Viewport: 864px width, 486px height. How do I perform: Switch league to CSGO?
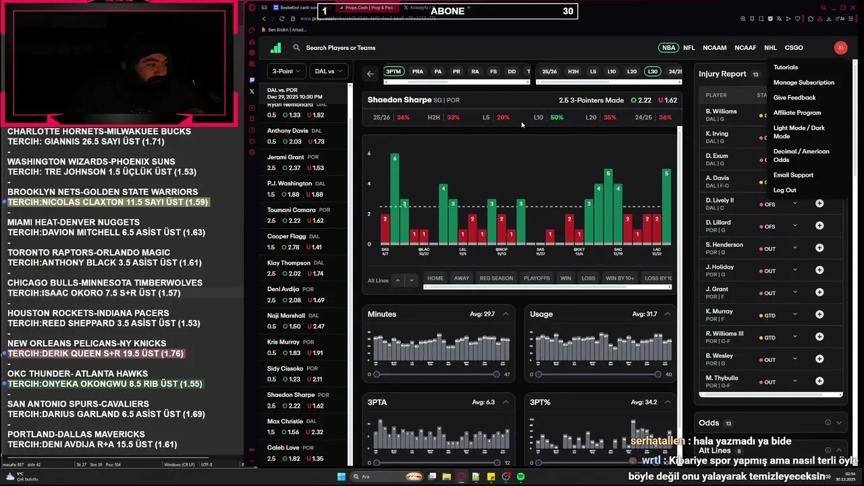click(794, 48)
